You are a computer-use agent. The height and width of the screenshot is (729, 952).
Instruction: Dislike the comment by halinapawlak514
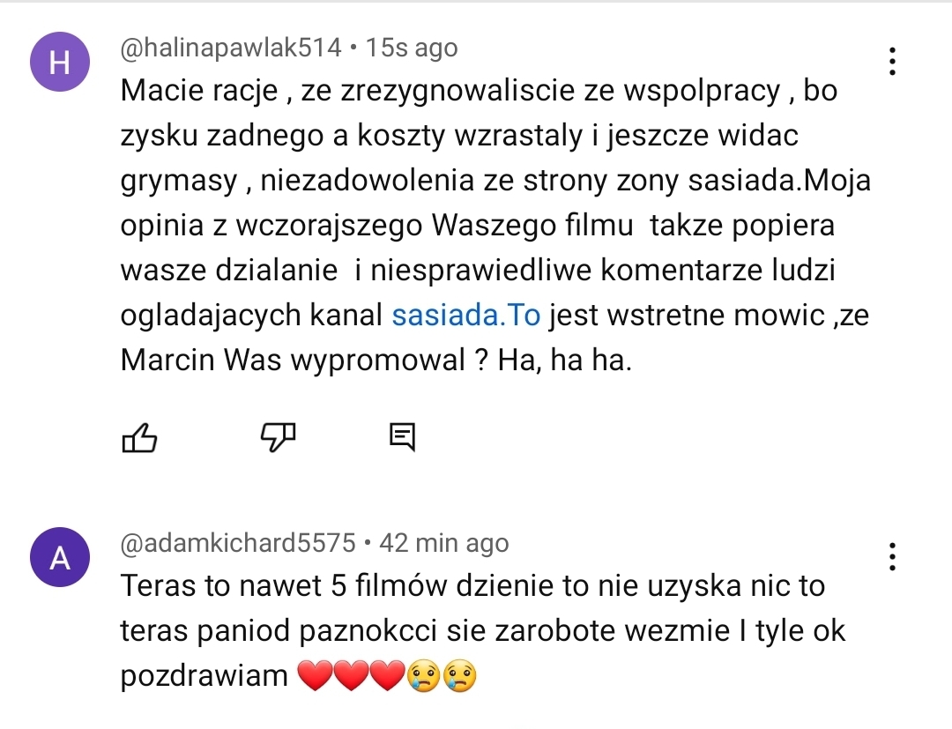279,436
